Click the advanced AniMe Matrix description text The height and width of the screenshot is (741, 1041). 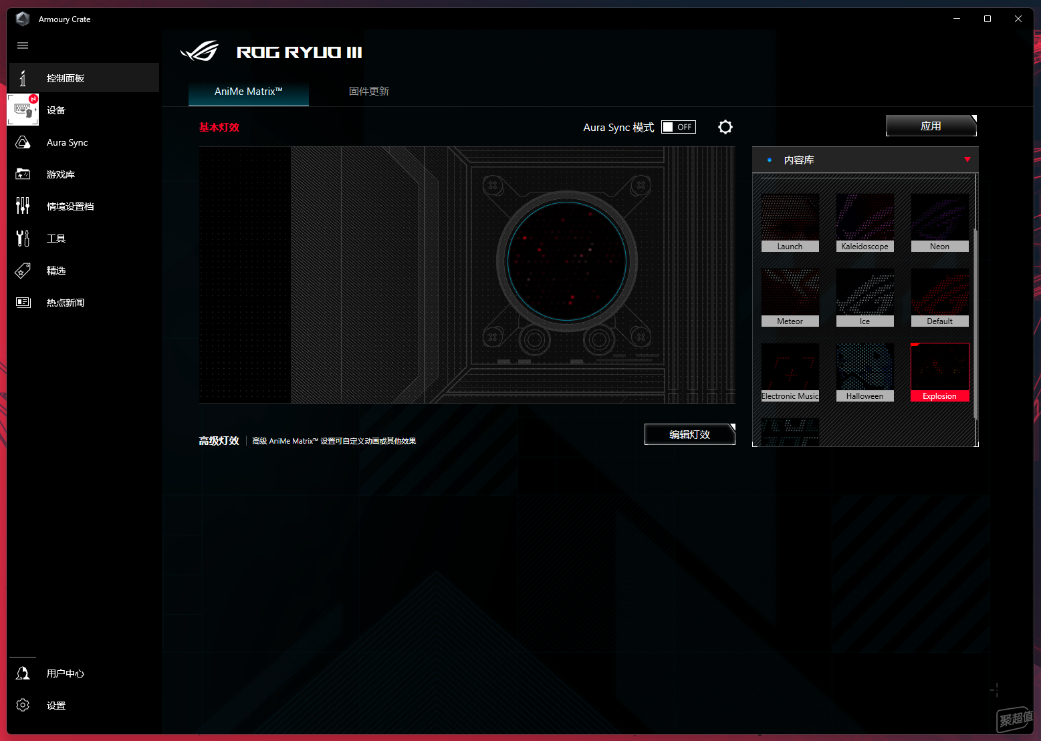[x=334, y=441]
